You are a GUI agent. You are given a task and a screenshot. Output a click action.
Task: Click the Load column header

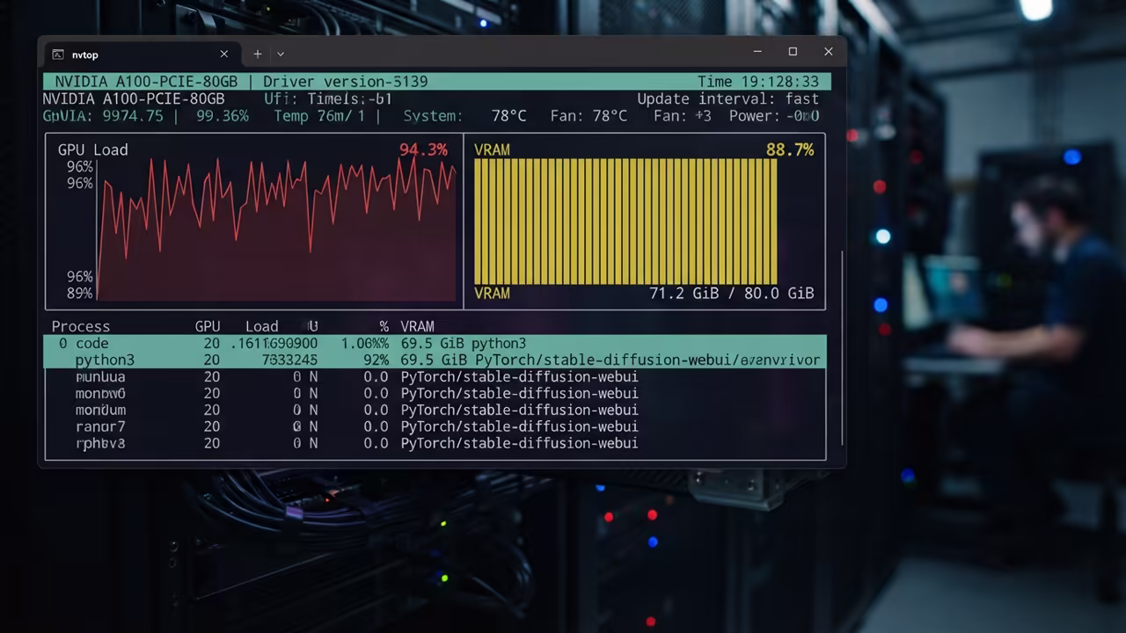coord(261,326)
